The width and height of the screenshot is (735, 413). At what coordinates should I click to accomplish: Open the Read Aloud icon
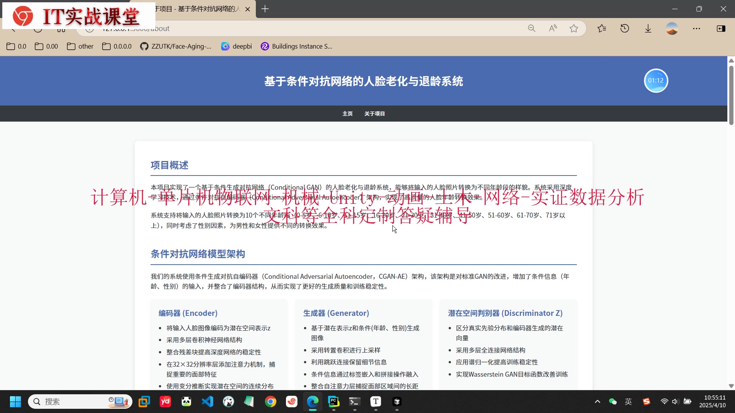click(552, 28)
